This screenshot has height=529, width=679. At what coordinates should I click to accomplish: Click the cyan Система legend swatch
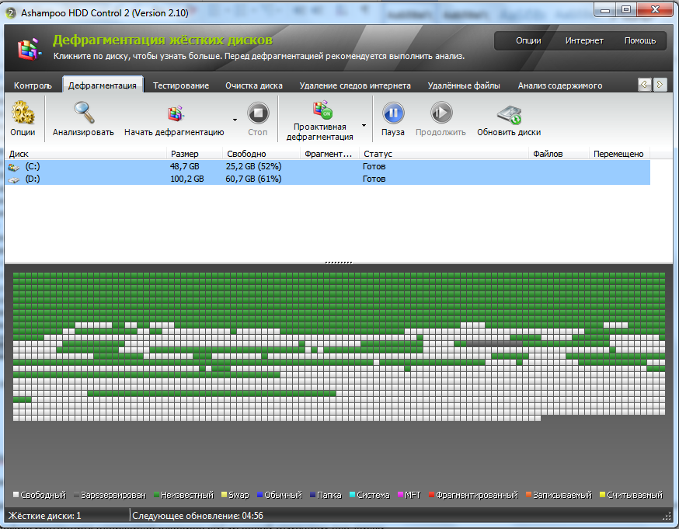click(353, 494)
